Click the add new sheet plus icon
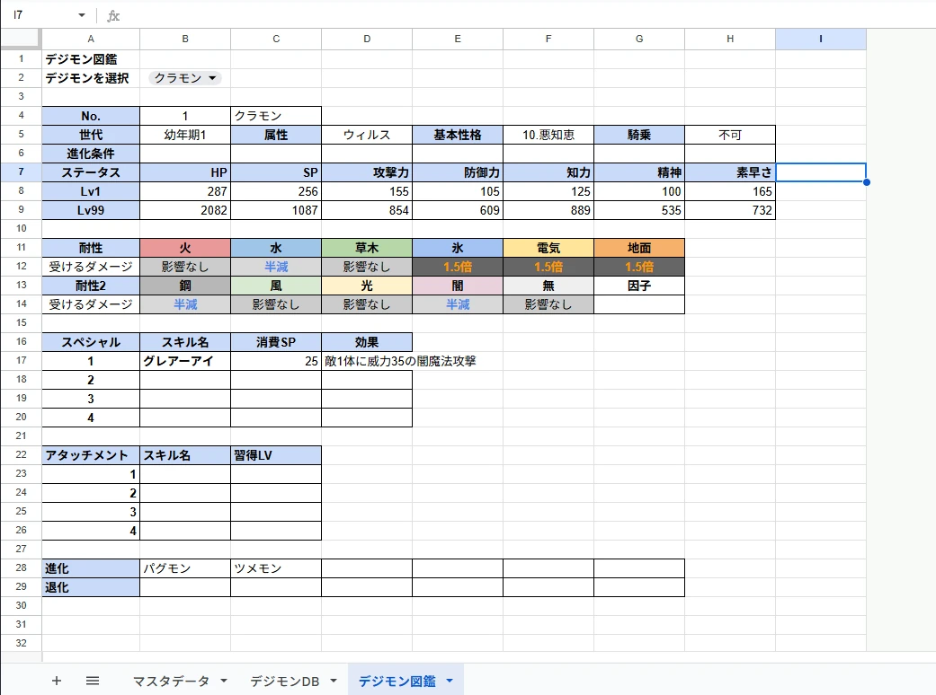 click(x=57, y=681)
